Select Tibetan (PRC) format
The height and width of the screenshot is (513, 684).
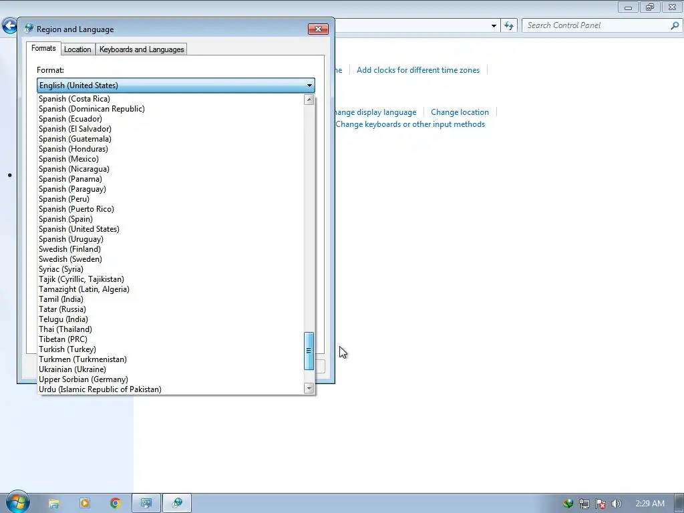(x=170, y=340)
